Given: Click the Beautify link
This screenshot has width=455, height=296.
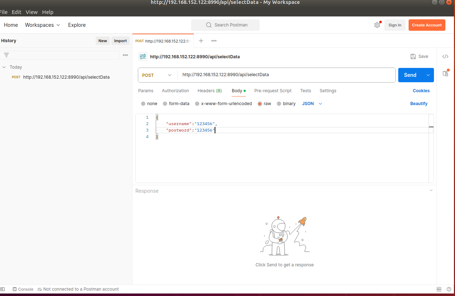Looking at the screenshot, I should [x=419, y=104].
